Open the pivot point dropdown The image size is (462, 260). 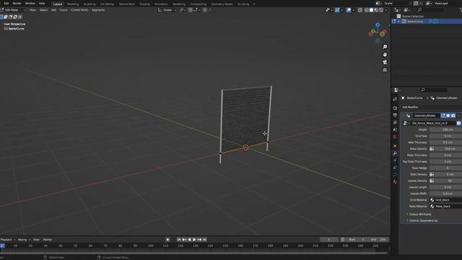point(183,10)
